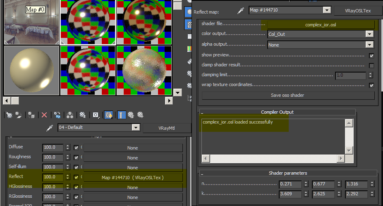Disable wrap texture coordinates

372,85
